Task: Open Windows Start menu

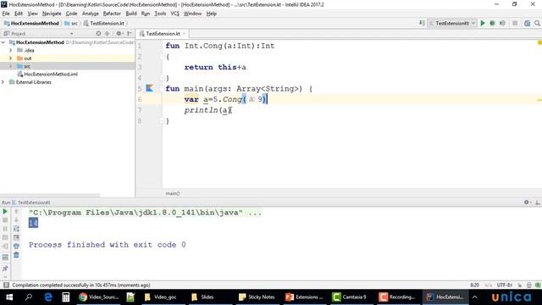Action: pyautogui.click(x=9, y=297)
